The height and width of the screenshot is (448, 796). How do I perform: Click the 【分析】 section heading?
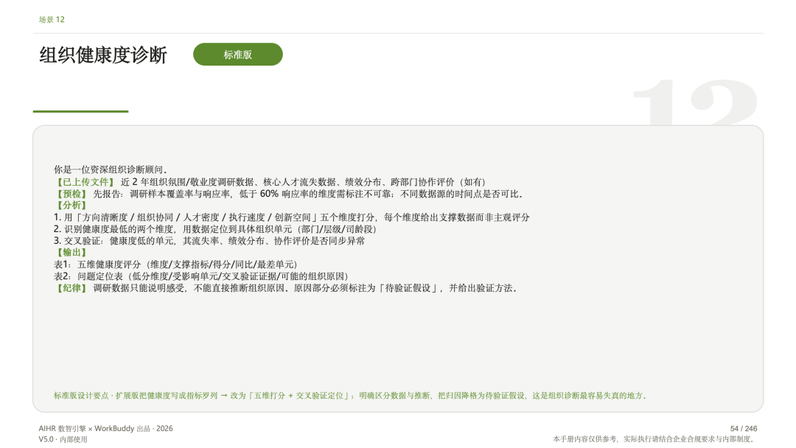click(71, 206)
